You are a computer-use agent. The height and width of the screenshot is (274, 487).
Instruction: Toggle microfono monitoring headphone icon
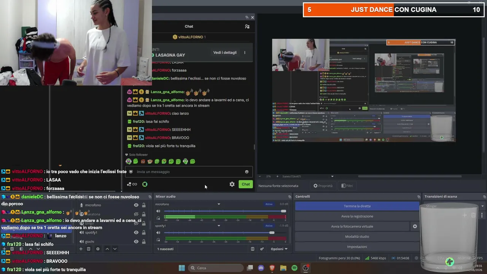coord(158,218)
